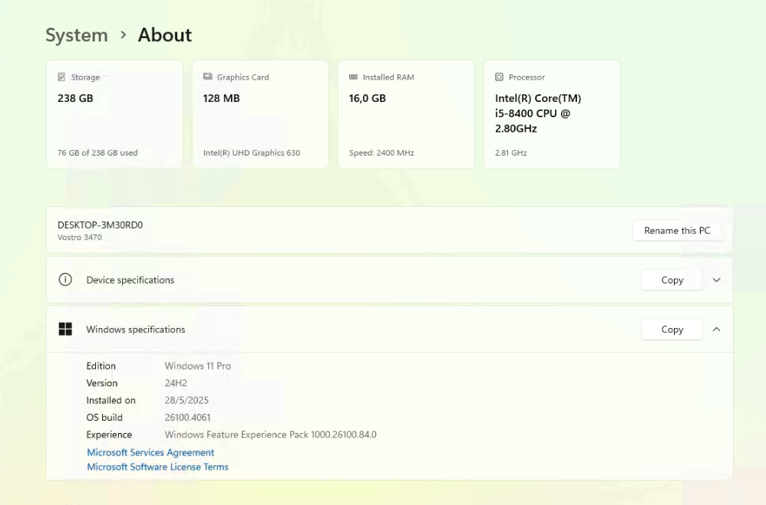This screenshot has width=766, height=505.
Task: Click the 76 GB of 238 GB used text
Action: (x=97, y=152)
